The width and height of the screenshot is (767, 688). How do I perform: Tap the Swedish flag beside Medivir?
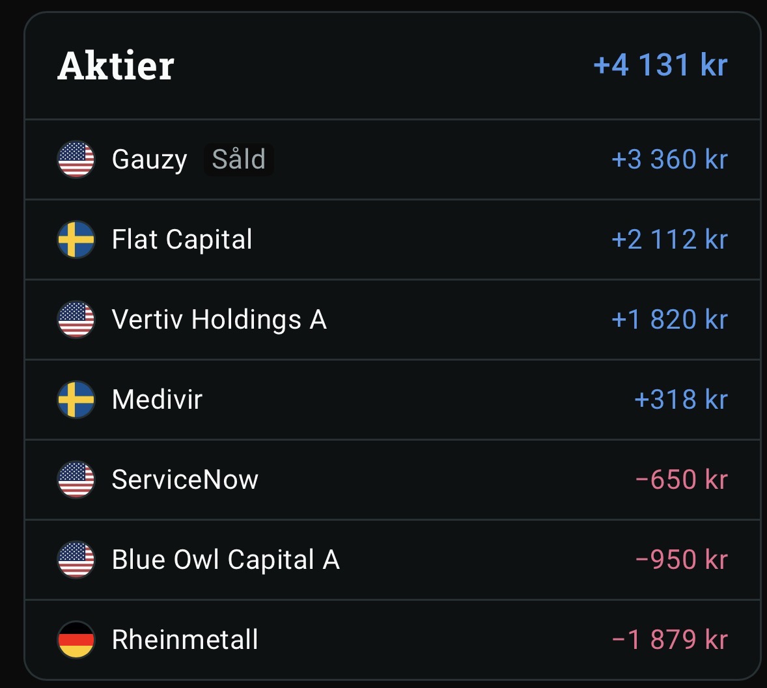76,400
